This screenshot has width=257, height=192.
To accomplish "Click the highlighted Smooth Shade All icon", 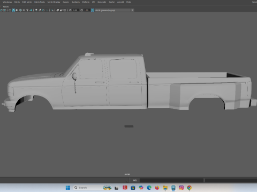I will (13, 10).
